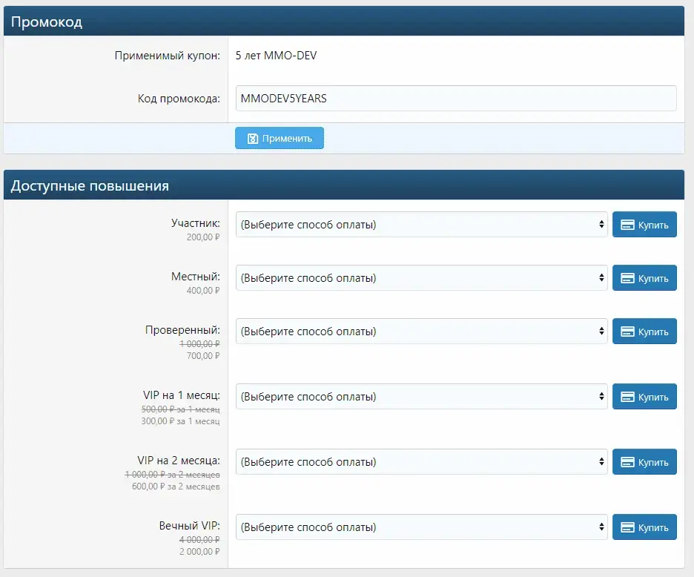
Task: Buy the Местный upgrade
Action: point(644,277)
